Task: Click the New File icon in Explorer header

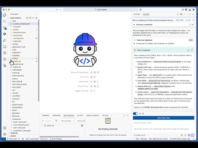Action: click(27, 18)
